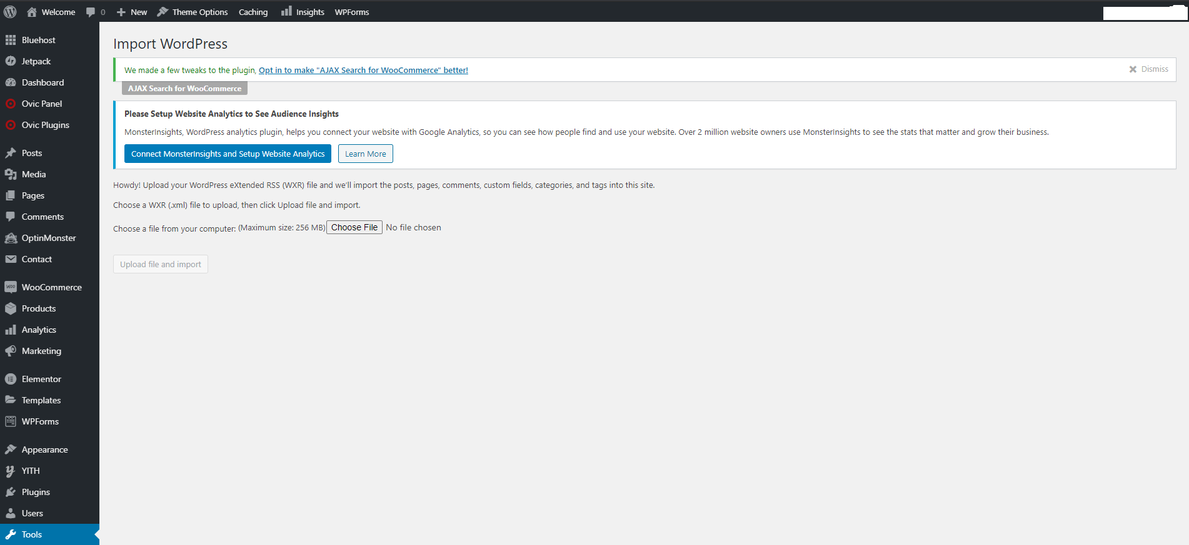Click the Opt in AJAX Search link
The image size is (1189, 545).
coord(363,70)
